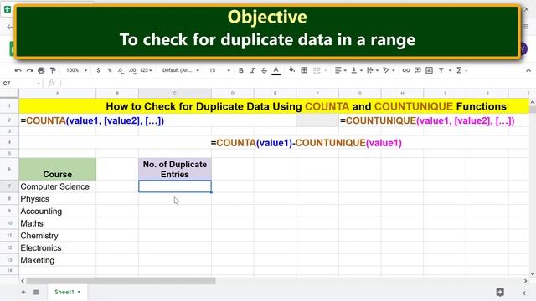
Task: Select the No. of Duplicate Entries cell
Action: pyautogui.click(x=175, y=169)
